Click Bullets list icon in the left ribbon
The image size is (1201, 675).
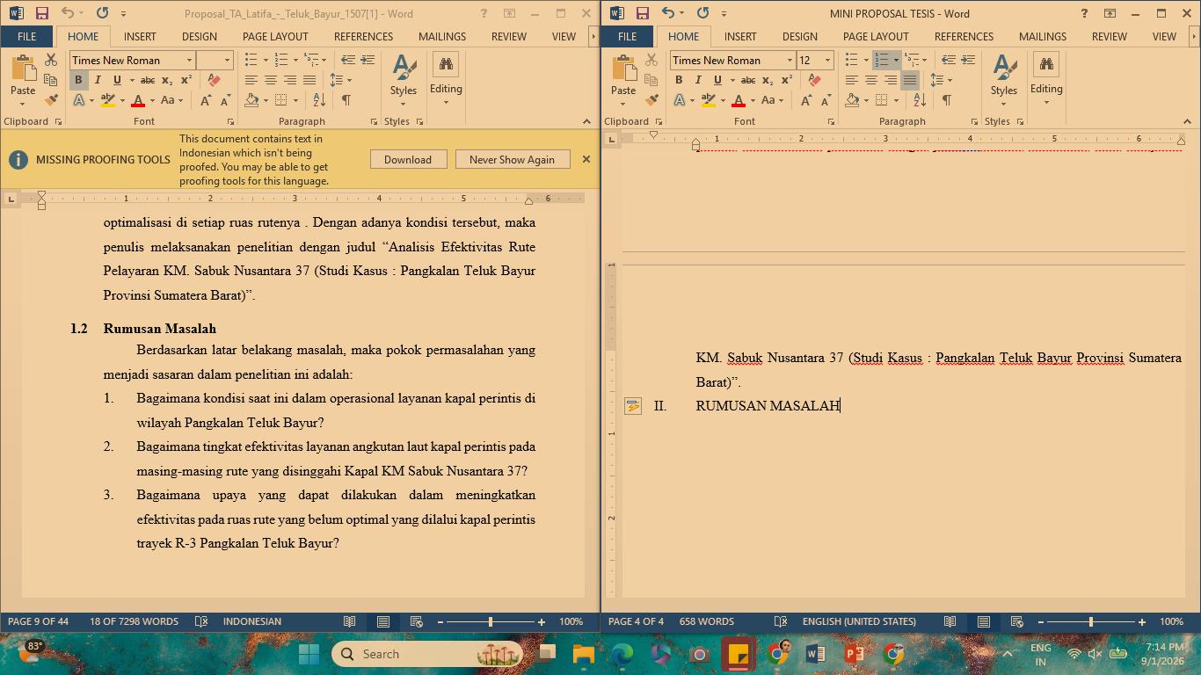[251, 60]
